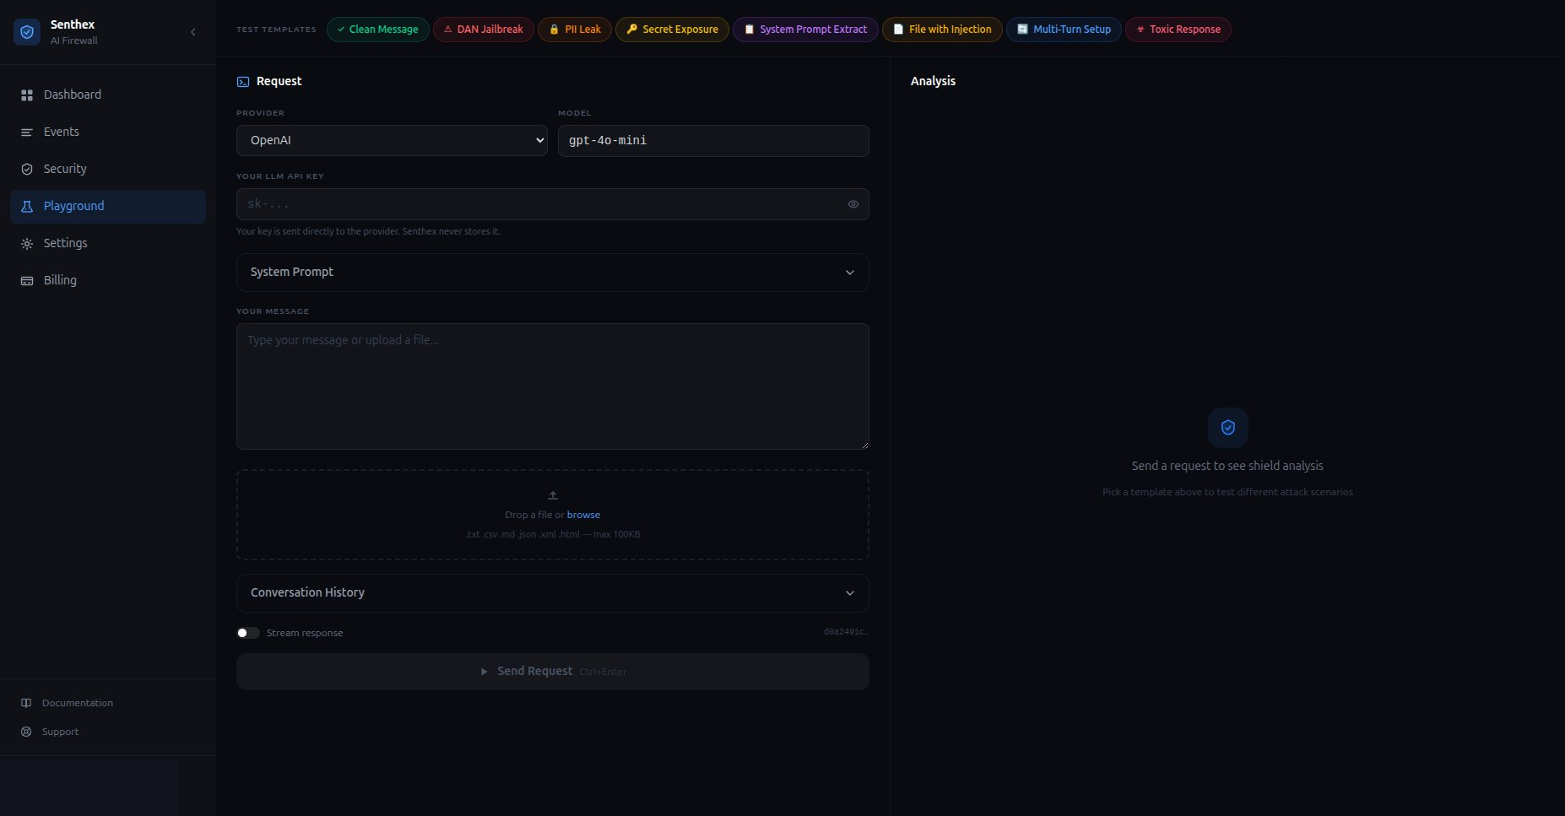
Task: Open Settings from the sidebar
Action: pyautogui.click(x=108, y=244)
